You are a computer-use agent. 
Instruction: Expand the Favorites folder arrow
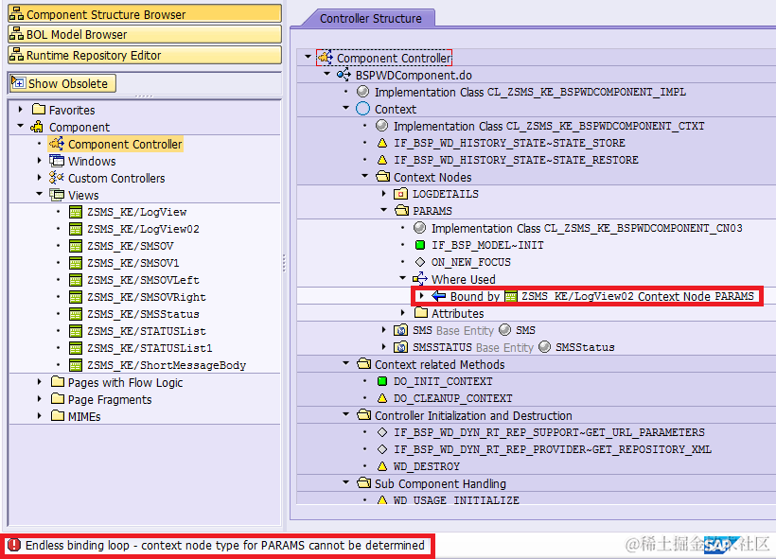click(x=20, y=109)
